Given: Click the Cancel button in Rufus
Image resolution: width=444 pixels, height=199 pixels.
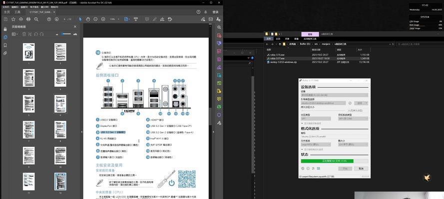Looking at the screenshot, I should click(361, 168).
